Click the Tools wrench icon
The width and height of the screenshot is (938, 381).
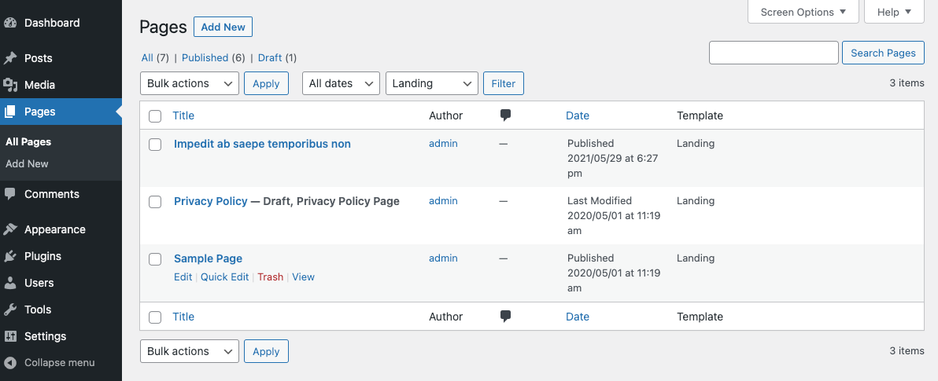pos(10,310)
